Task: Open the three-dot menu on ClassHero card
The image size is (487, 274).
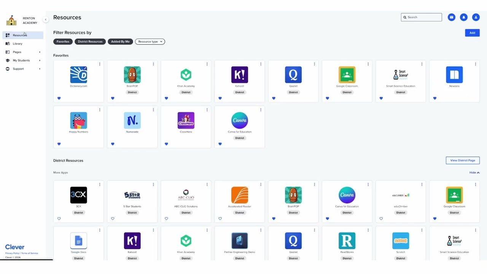Action: [x=207, y=110]
